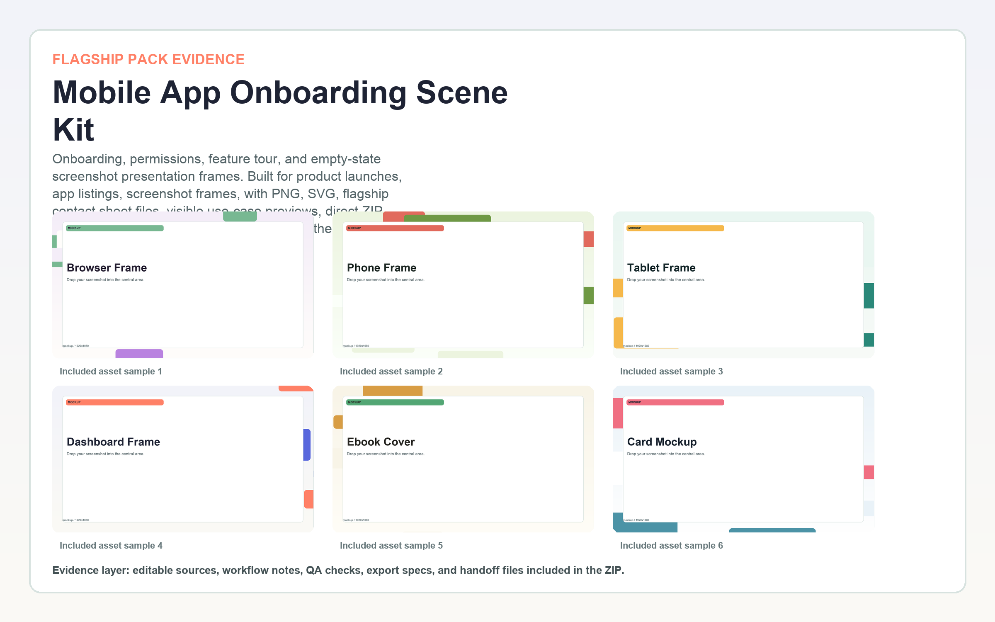
Task: Click the orange MOCKUP bar in Dashboard Frame
Action: [x=115, y=402]
